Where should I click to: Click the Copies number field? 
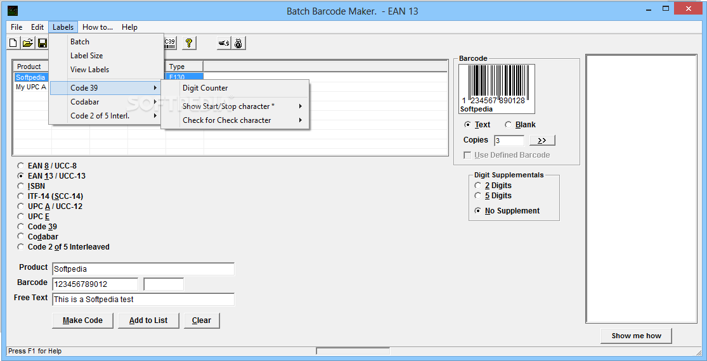point(509,141)
